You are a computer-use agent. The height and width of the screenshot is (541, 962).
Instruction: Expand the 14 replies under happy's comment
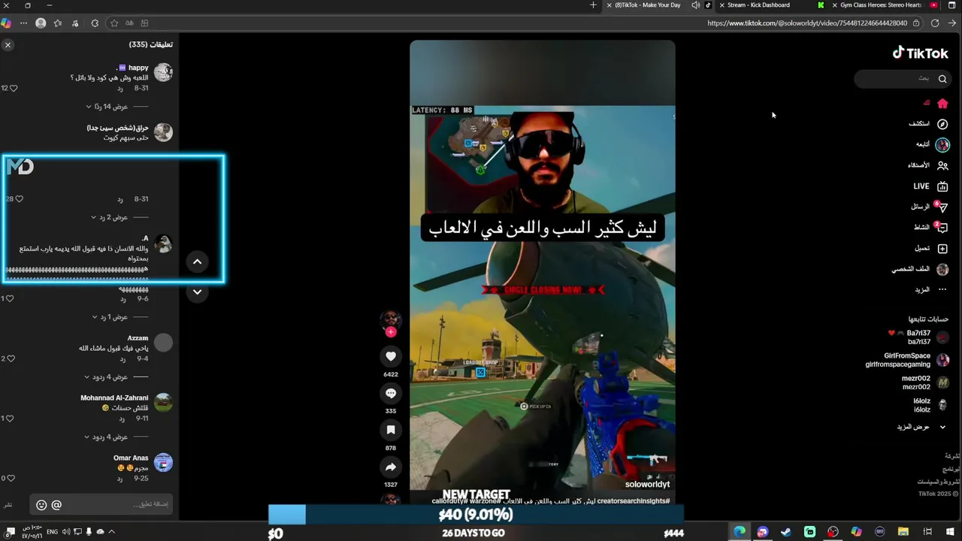click(107, 107)
